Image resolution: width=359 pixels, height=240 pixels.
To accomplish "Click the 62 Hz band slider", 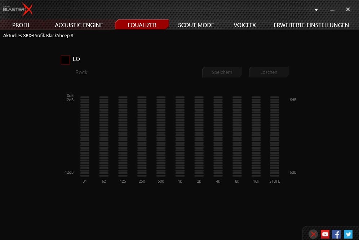I will click(x=104, y=136).
